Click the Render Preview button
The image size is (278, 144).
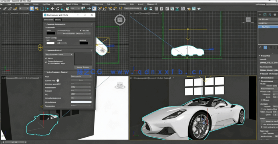(83, 67)
